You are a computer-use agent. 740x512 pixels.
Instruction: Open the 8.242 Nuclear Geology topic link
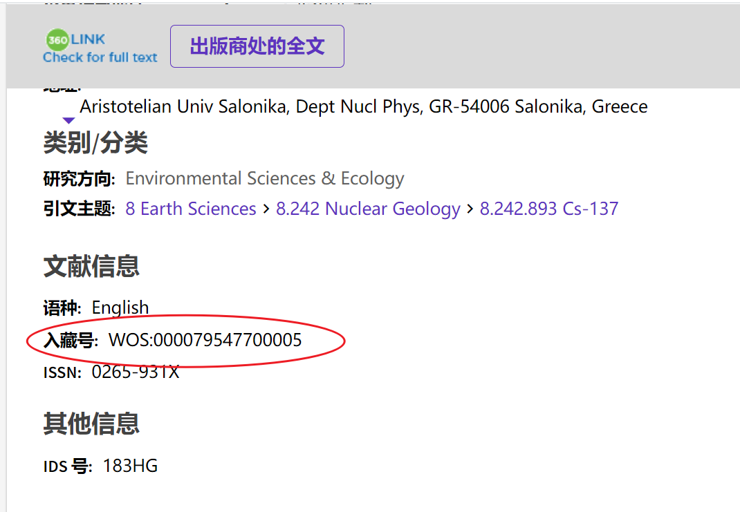368,209
